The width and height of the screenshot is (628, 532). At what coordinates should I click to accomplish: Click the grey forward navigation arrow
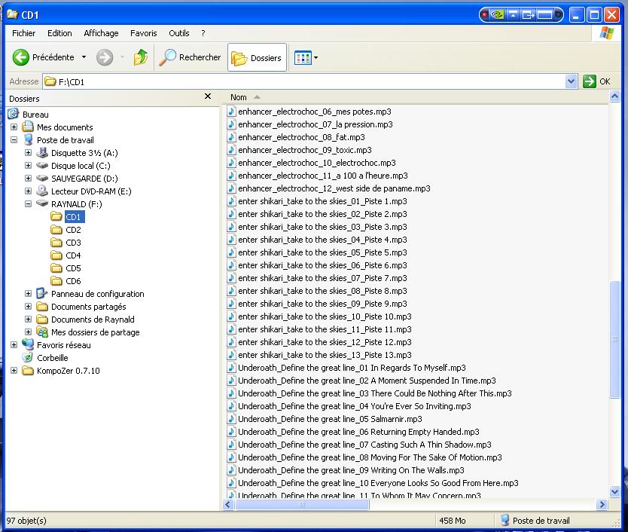(x=105, y=57)
